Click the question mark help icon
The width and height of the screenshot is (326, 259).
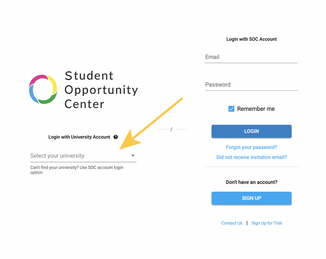pos(116,137)
